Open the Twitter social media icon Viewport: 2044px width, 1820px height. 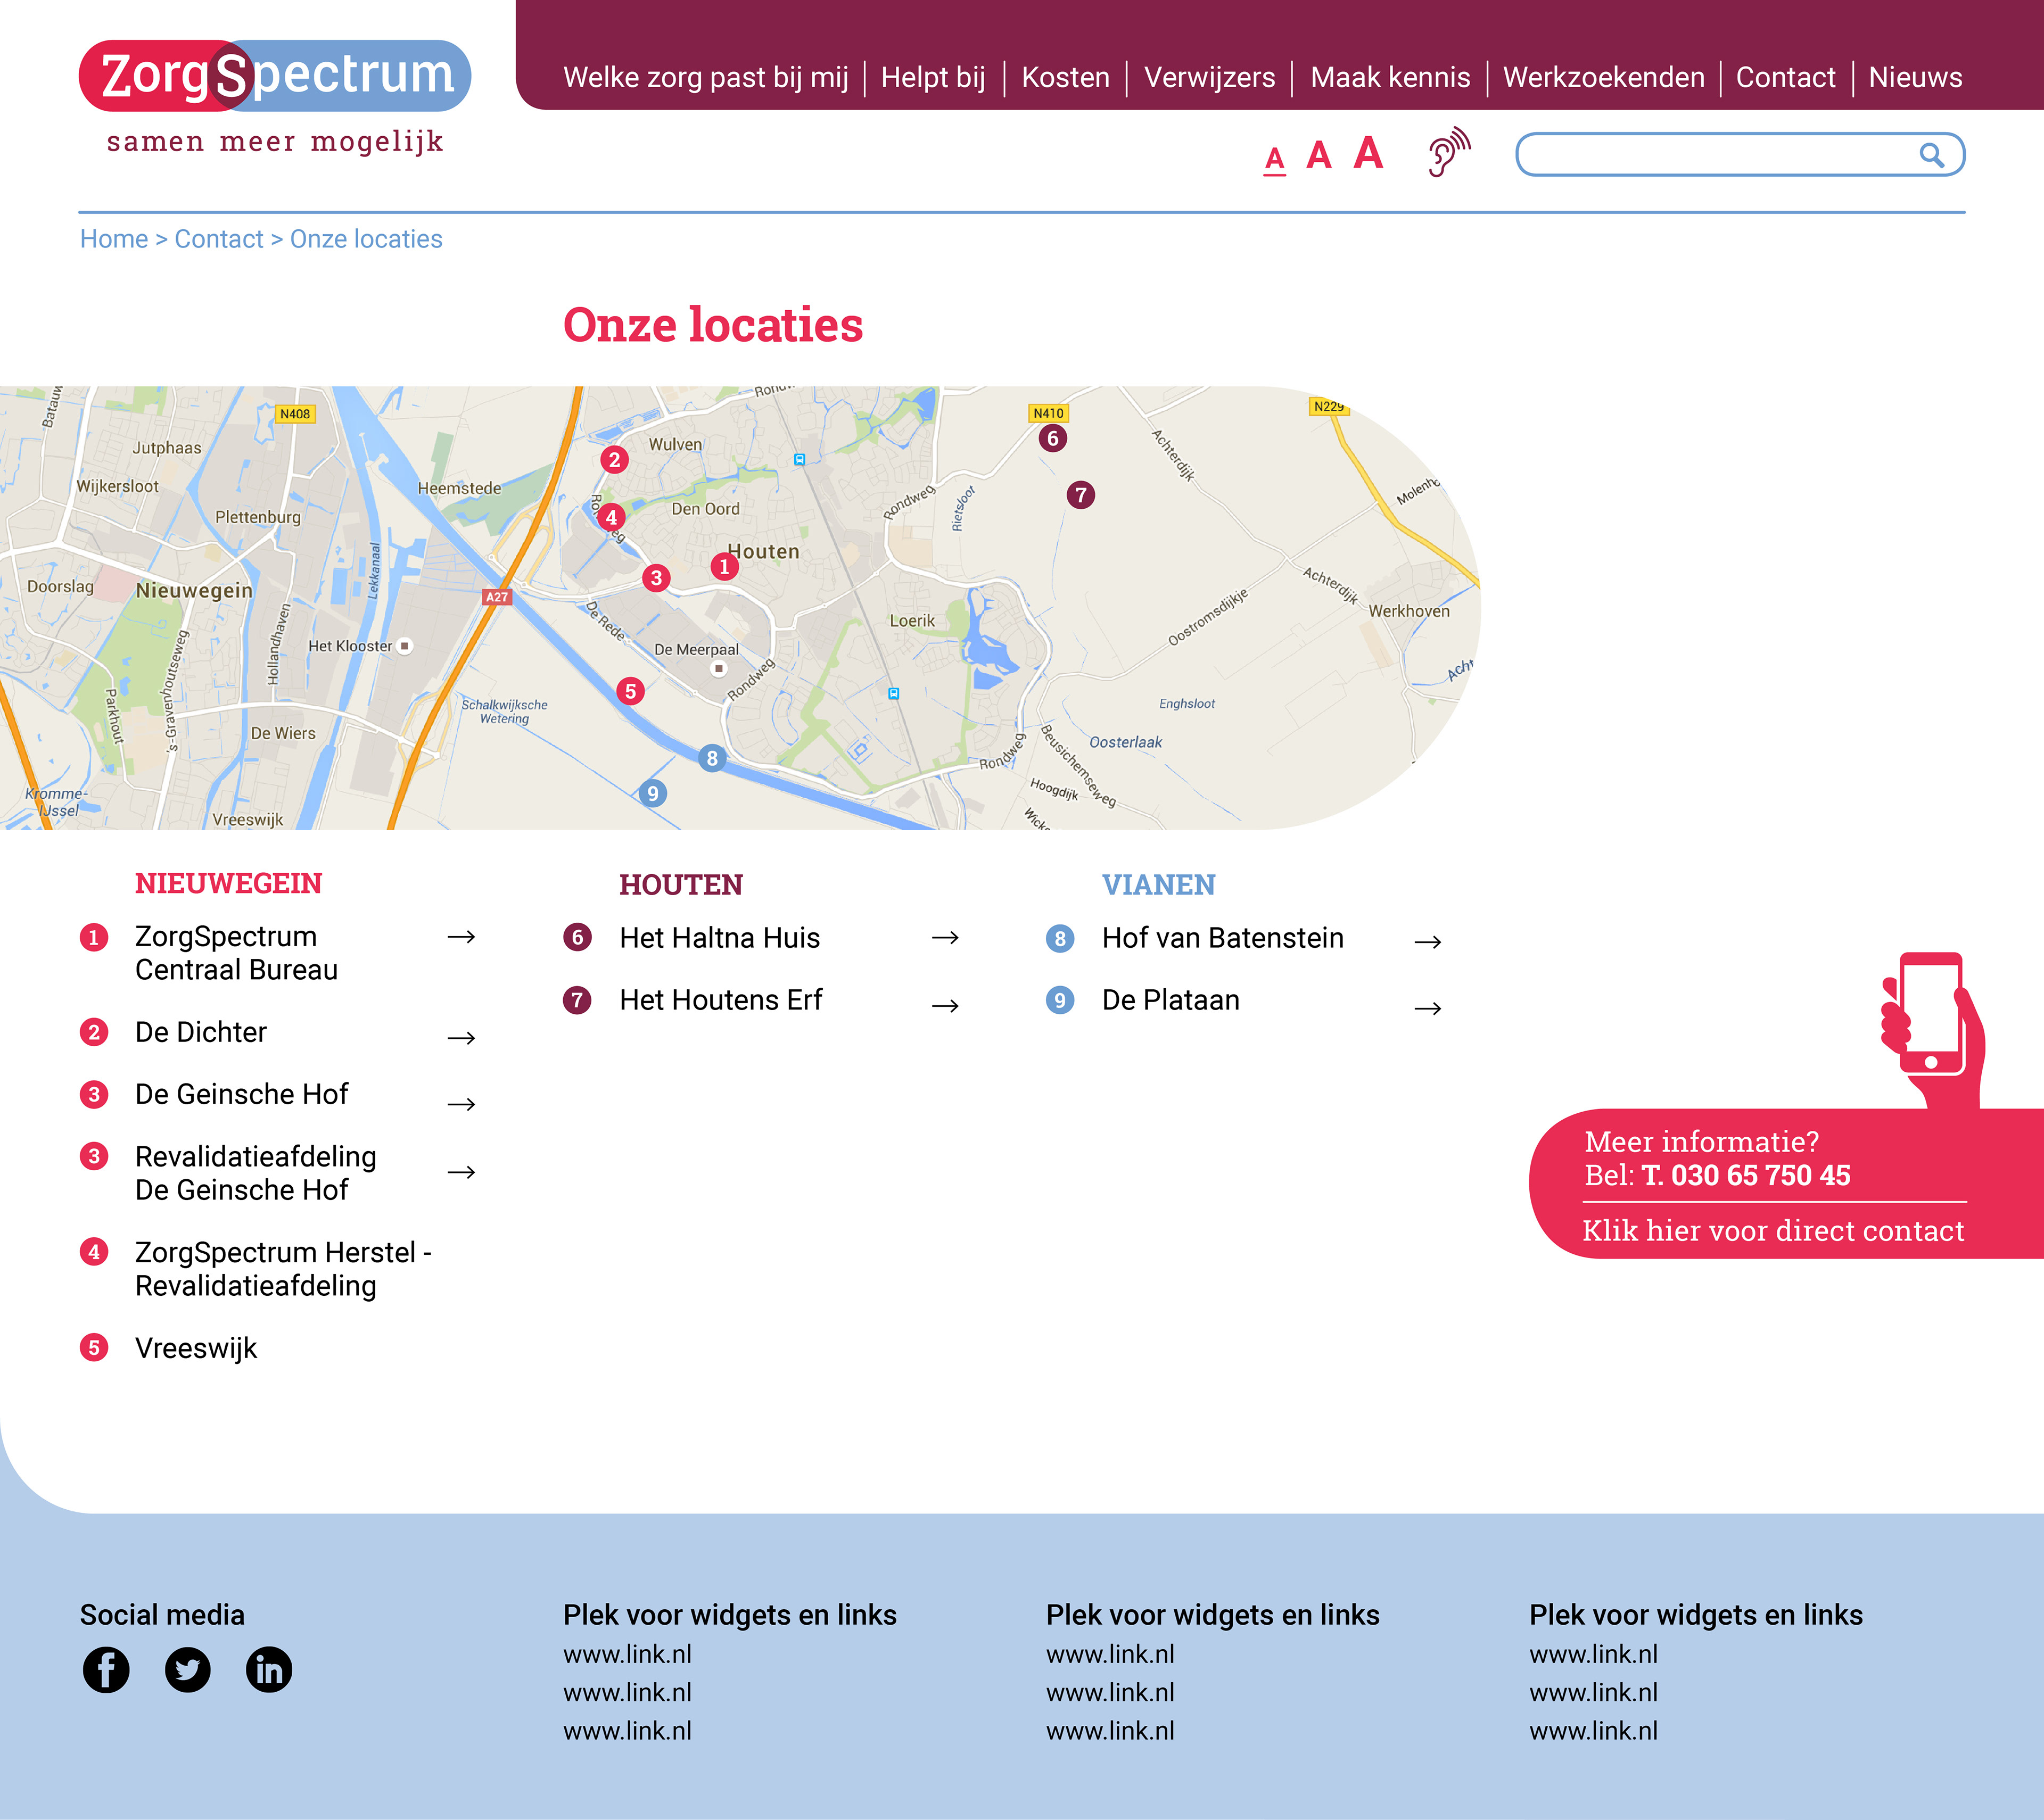tap(187, 1669)
